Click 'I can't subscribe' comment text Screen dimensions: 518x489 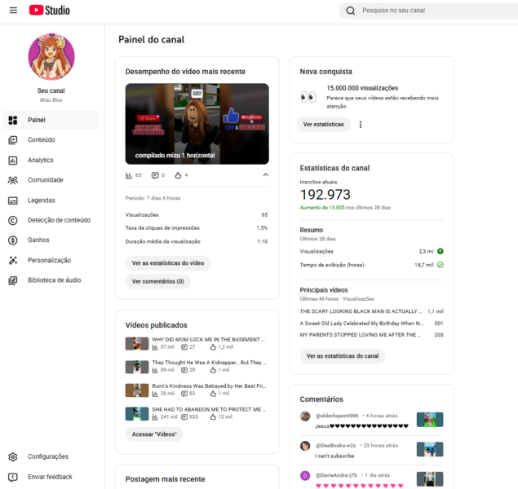coord(334,456)
